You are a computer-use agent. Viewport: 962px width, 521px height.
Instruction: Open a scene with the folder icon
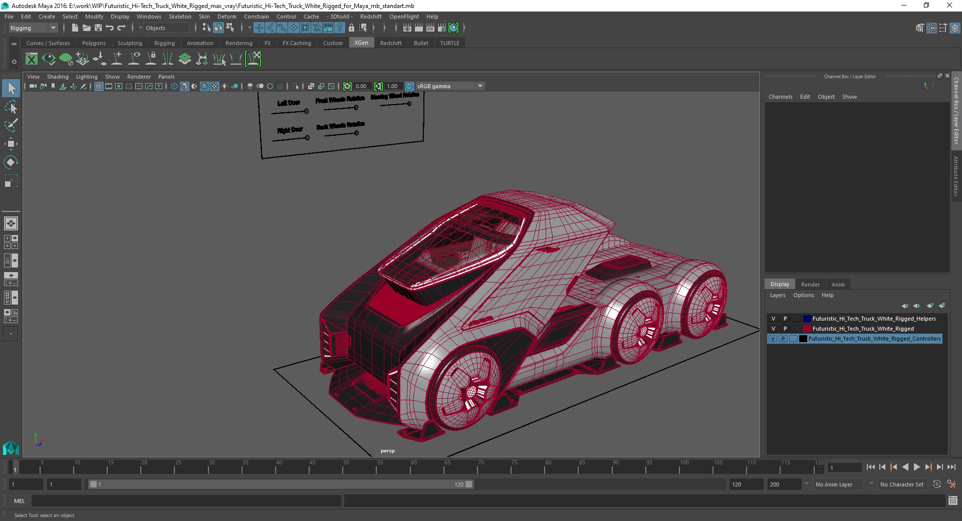coord(87,28)
